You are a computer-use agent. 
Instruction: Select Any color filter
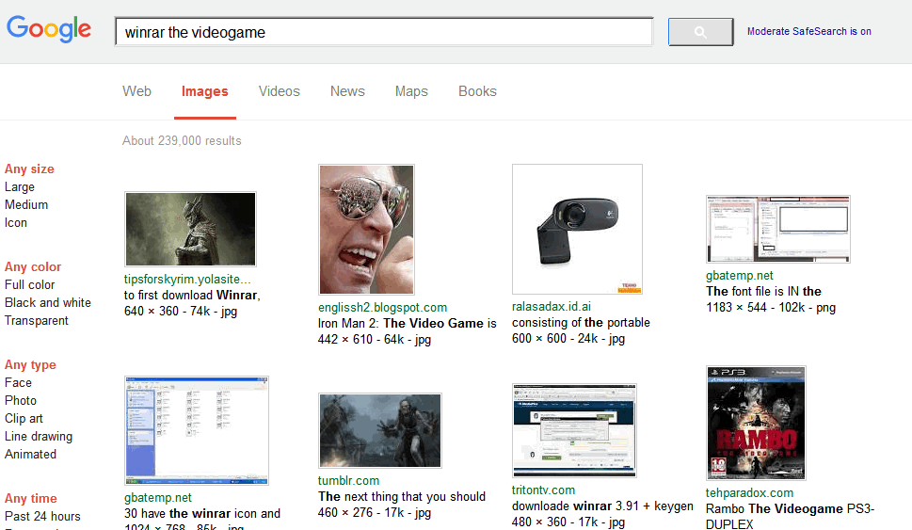tap(33, 266)
